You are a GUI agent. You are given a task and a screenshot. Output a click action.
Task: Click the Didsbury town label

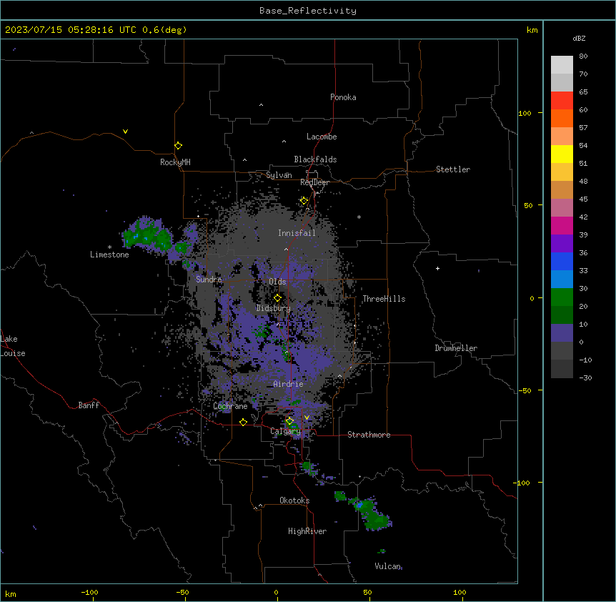[274, 308]
